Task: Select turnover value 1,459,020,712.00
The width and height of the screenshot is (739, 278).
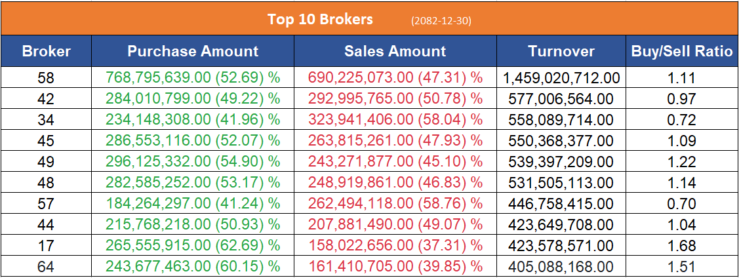Action: click(561, 79)
